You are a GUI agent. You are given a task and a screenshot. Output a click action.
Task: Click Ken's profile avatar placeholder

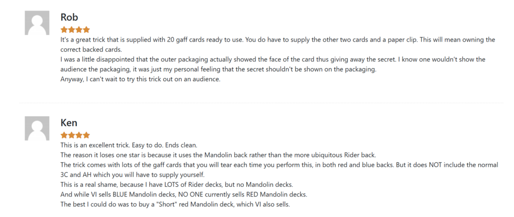pos(37,129)
